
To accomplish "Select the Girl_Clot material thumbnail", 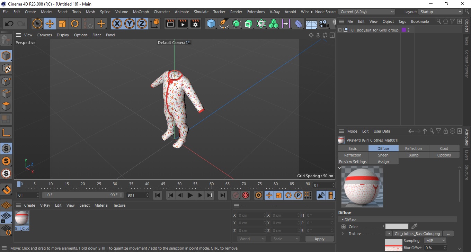I will pos(22,220).
